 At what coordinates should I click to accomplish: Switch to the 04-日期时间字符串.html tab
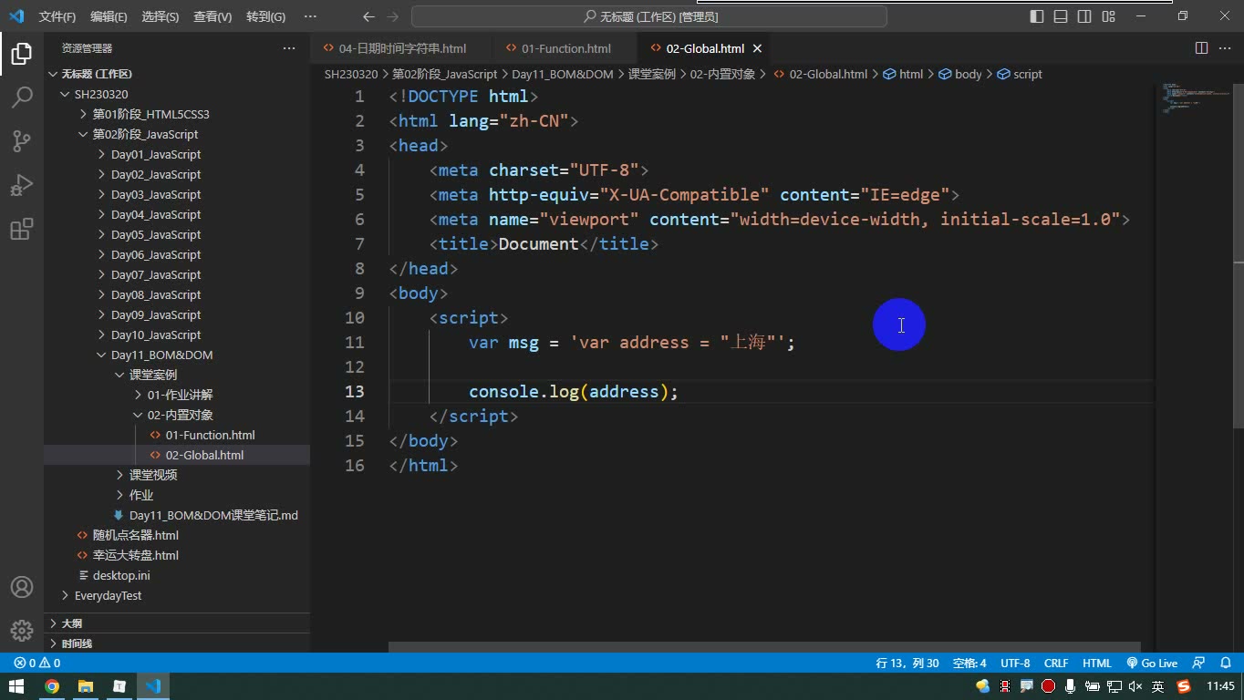click(x=402, y=48)
